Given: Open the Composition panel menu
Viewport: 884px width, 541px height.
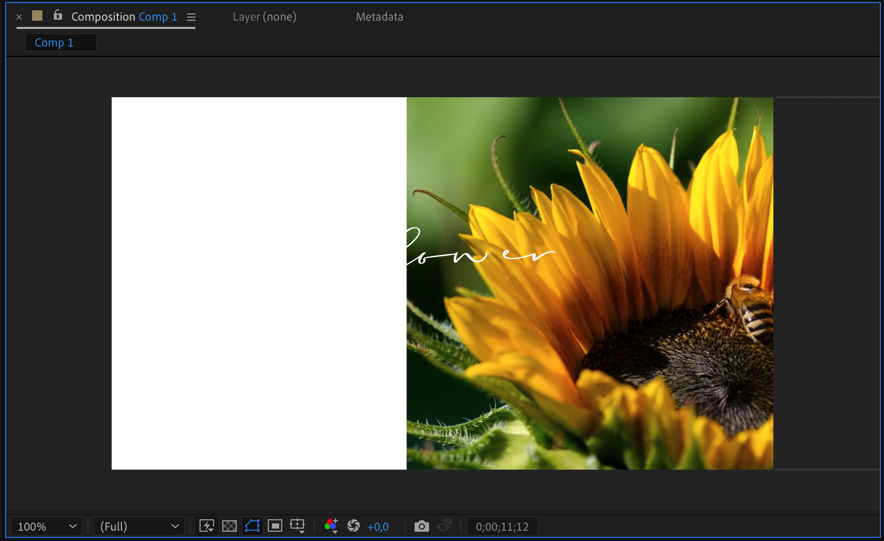Looking at the screenshot, I should coord(191,17).
